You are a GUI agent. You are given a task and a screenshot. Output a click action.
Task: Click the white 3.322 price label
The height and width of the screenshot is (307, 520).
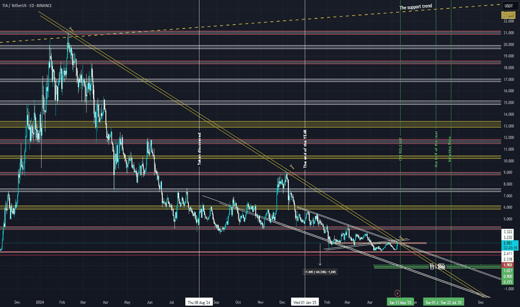coord(508,231)
